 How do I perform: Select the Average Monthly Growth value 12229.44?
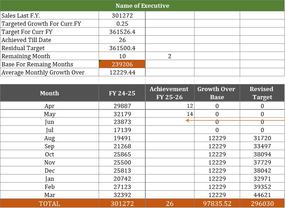point(122,72)
